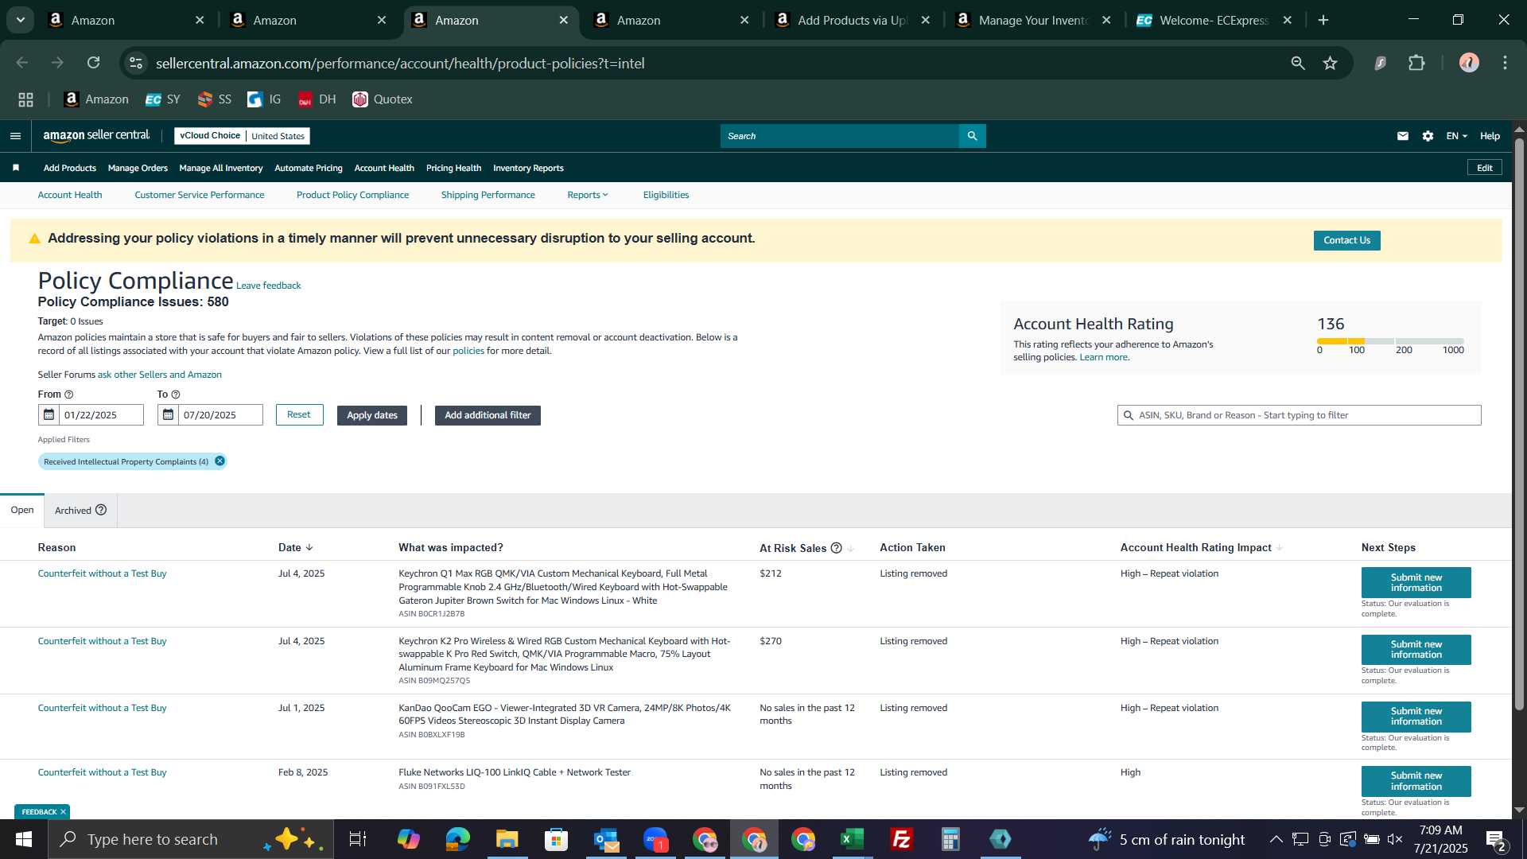Screen dimensions: 1527x859
Task: Click the browser zoom magnifier icon
Action: (x=1298, y=63)
